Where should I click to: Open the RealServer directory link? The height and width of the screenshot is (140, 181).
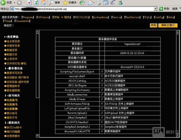point(132,17)
